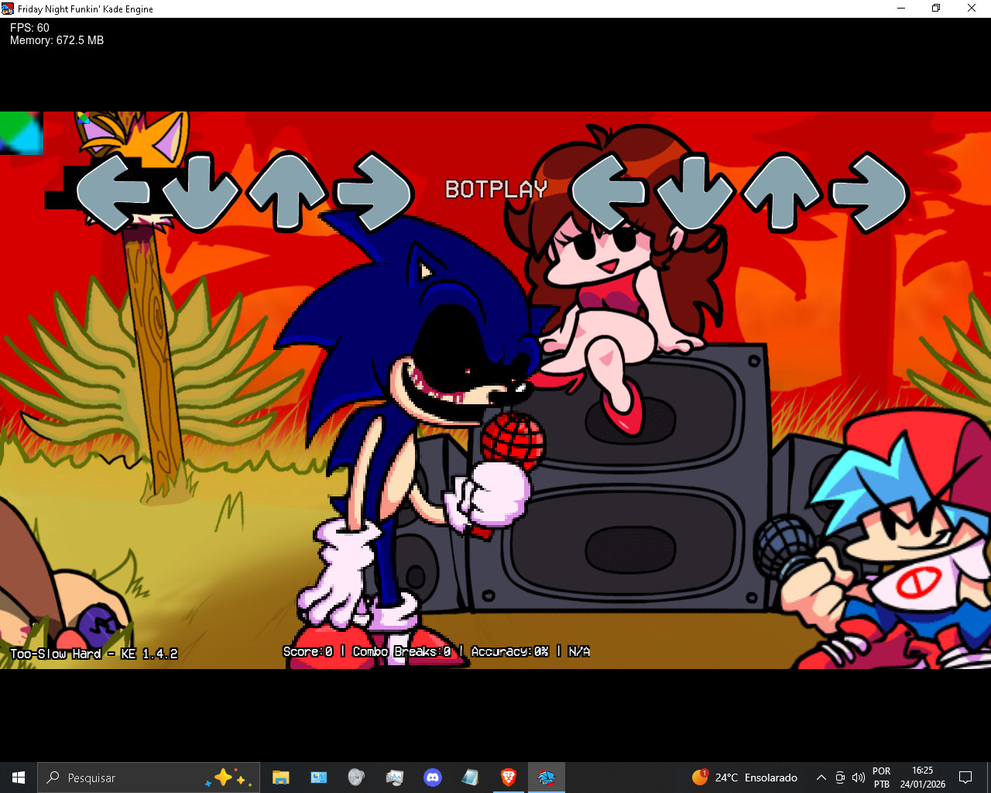
Task: Minimize the Friday Night Funkin' window
Action: pyautogui.click(x=901, y=9)
